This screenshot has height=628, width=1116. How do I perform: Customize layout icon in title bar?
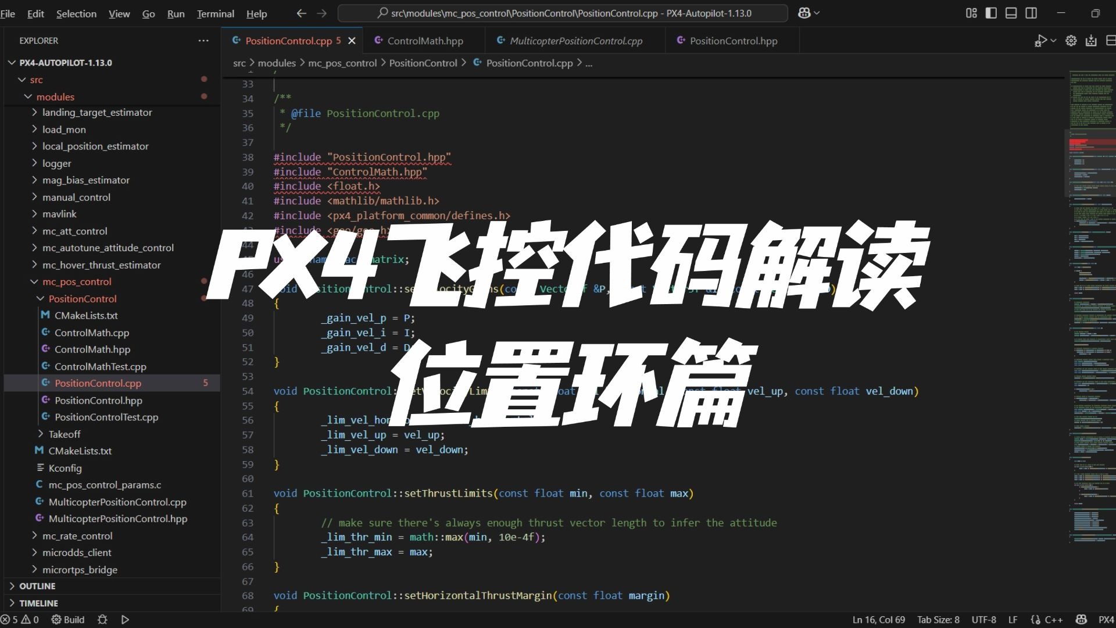tap(971, 13)
